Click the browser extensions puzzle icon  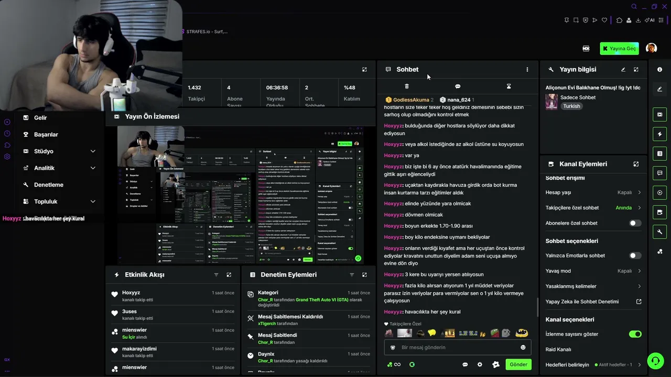pyautogui.click(x=619, y=20)
